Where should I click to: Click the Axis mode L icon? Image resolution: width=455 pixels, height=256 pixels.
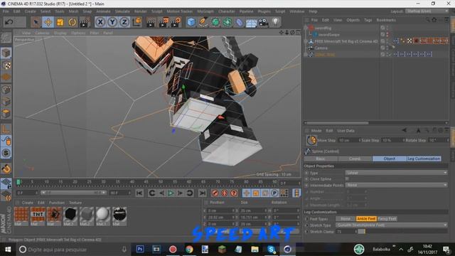tap(6, 129)
